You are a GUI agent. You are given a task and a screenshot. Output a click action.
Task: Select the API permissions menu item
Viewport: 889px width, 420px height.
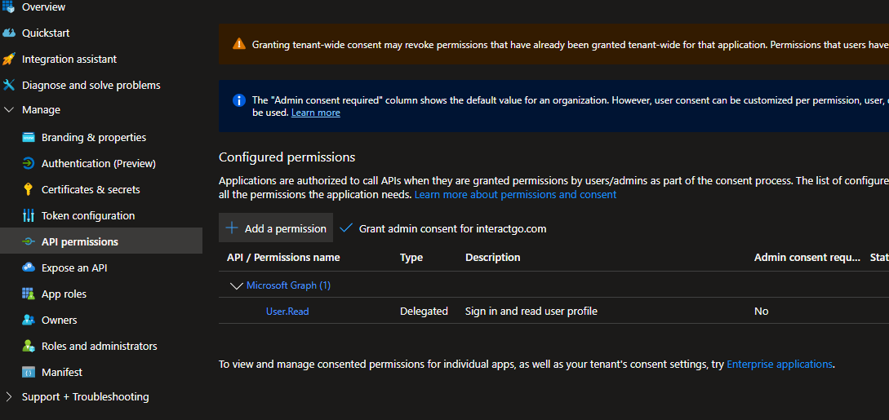click(x=101, y=241)
